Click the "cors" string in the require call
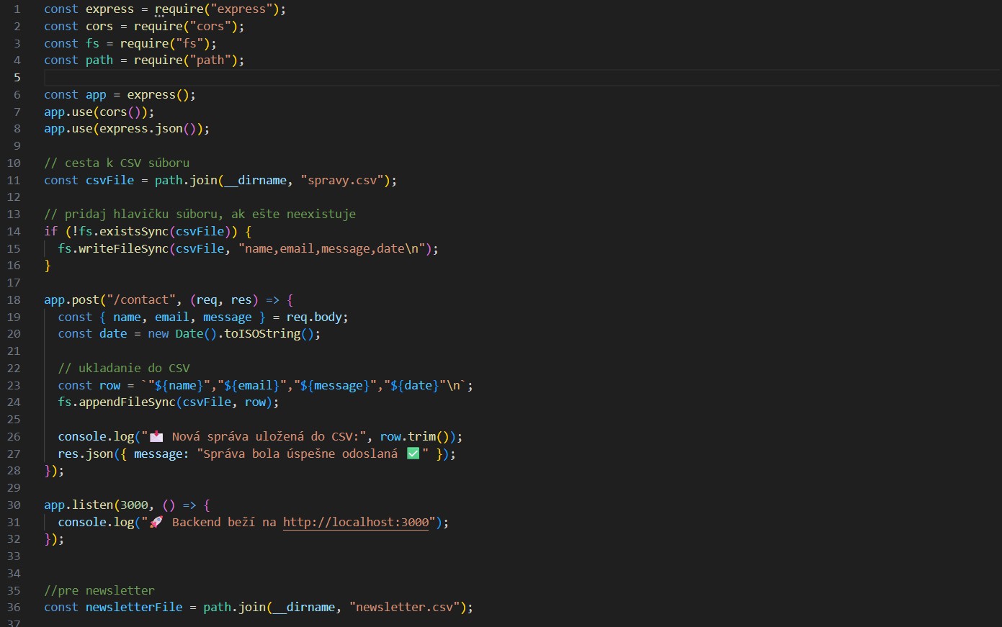 pos(210,27)
